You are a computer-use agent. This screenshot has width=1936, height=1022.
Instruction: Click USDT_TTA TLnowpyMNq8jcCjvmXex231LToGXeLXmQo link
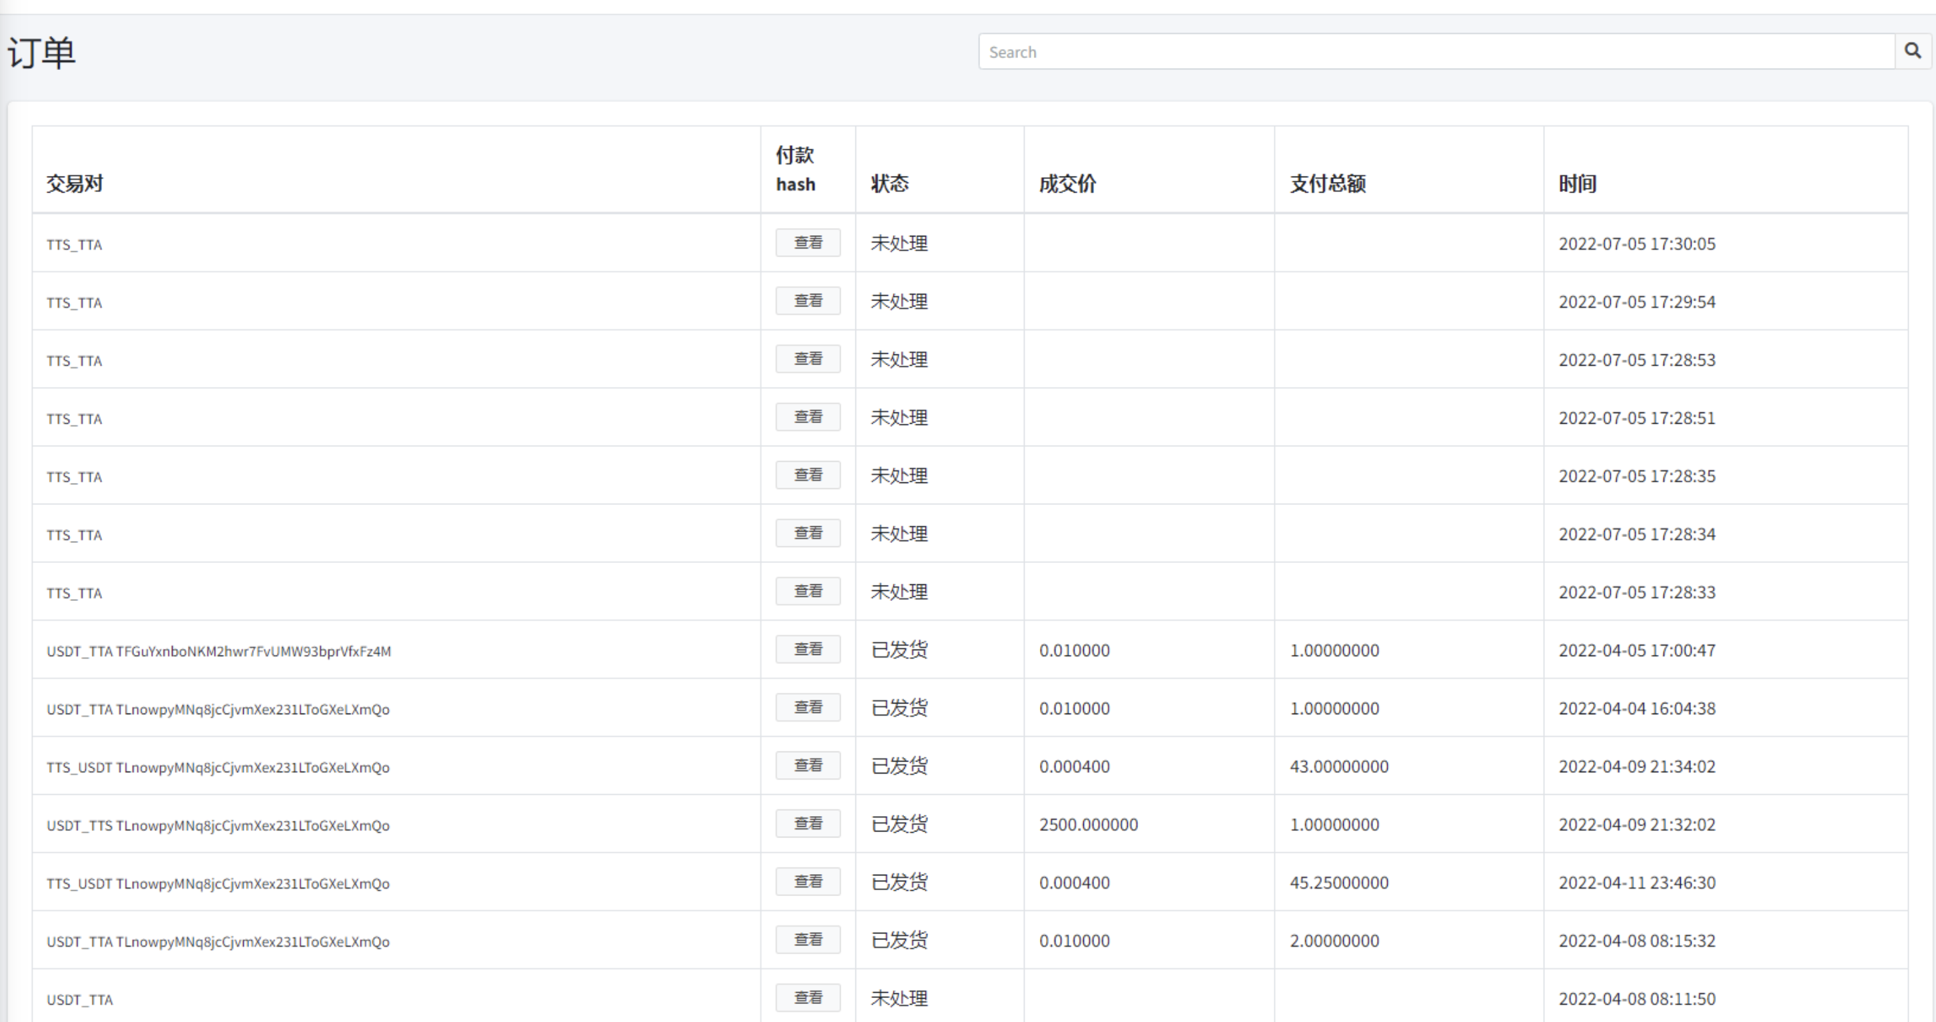[218, 708]
